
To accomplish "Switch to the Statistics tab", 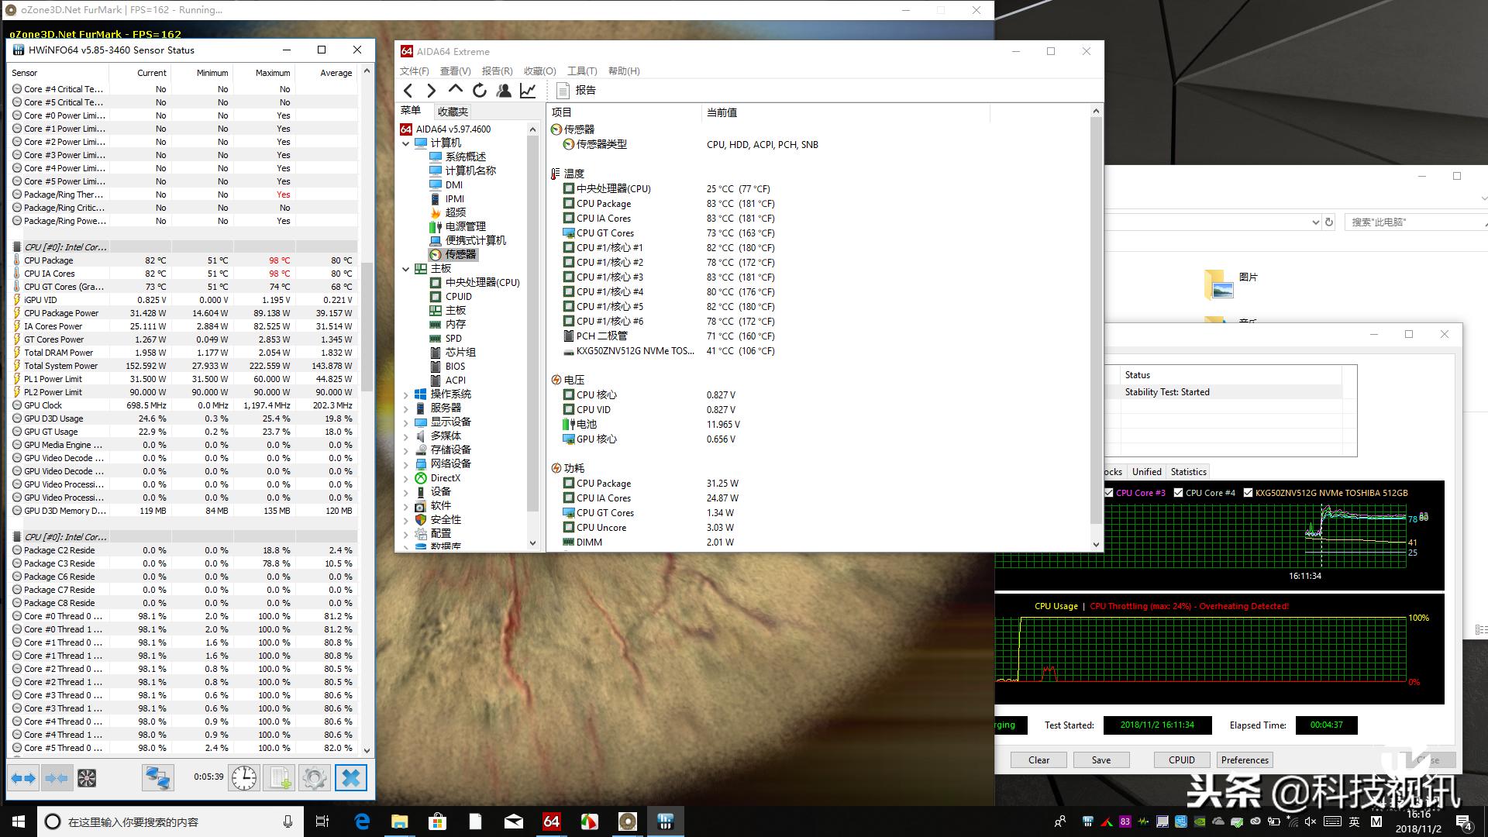I will [x=1188, y=471].
